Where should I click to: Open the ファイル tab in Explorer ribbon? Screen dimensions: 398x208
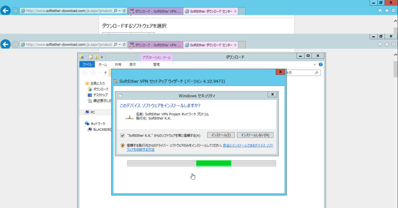(x=87, y=65)
